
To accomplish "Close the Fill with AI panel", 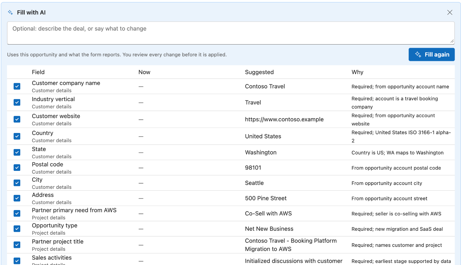I will tap(450, 12).
